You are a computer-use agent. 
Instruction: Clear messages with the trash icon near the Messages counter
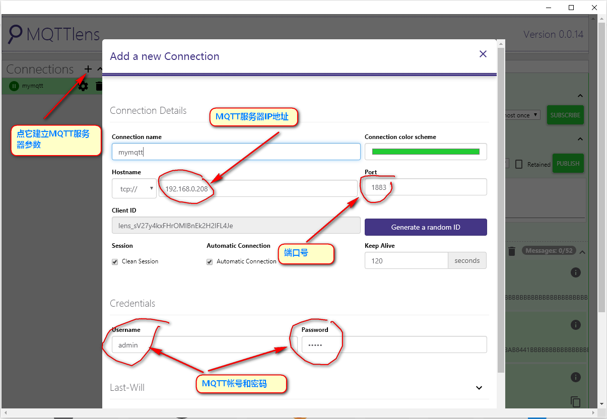pyautogui.click(x=512, y=251)
